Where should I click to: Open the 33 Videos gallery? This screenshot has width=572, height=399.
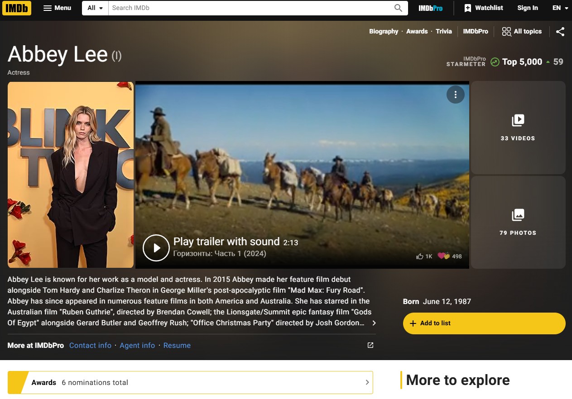[518, 128]
